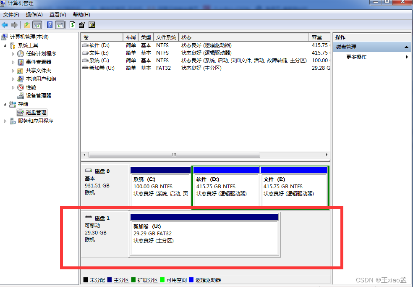
Task: Sort by the 状态 column header
Action: click(x=244, y=37)
